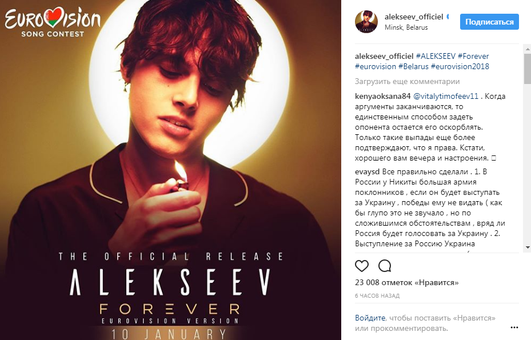Open the #eurovision2018 hashtag

(x=460, y=66)
